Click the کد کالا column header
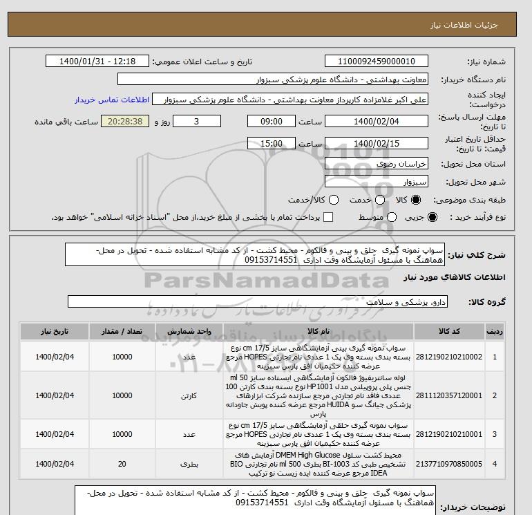The height and width of the screenshot is (515, 532). click(449, 332)
